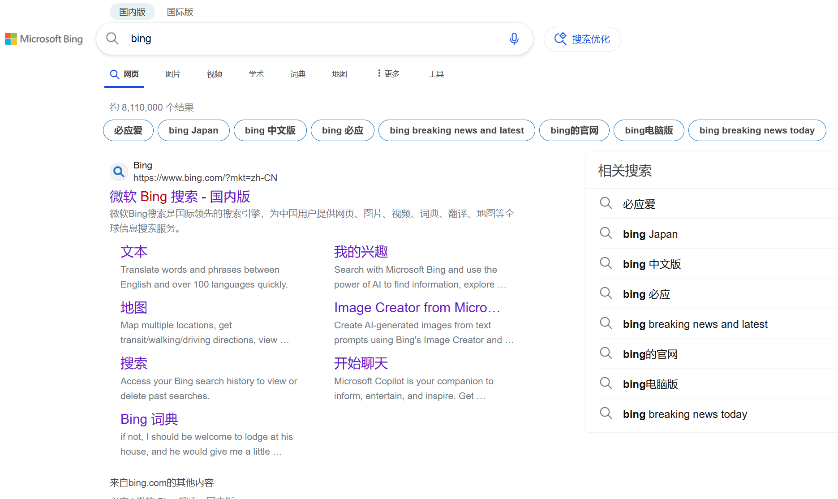
Task: Click magnifier icon beside breaking news and latest
Action: point(606,323)
